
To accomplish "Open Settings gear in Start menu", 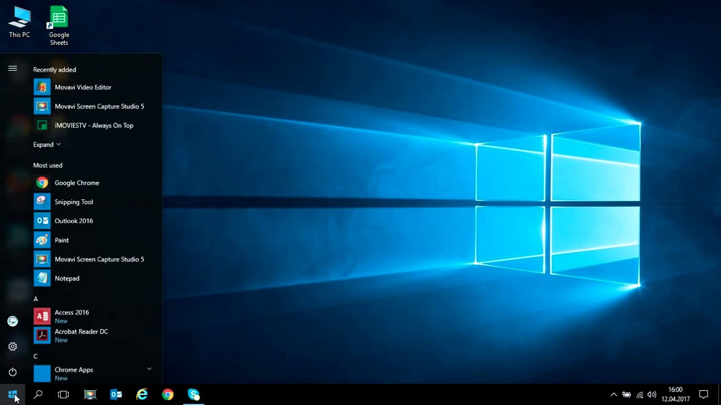I will [x=12, y=346].
